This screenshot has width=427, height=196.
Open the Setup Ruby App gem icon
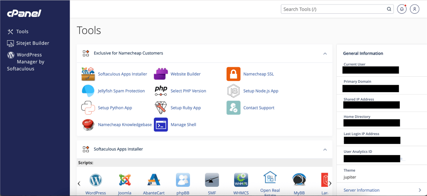coord(161,108)
